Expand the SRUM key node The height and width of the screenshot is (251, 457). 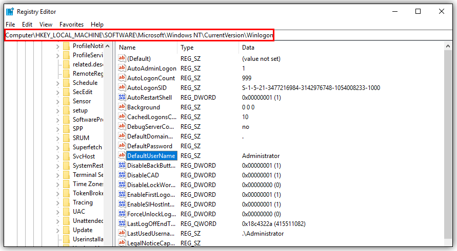click(58, 139)
